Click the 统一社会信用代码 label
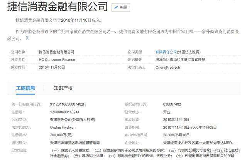This screenshot has width=247, height=161. pos(27,104)
